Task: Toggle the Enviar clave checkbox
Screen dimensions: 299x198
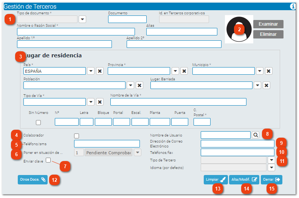Action: tap(48, 160)
